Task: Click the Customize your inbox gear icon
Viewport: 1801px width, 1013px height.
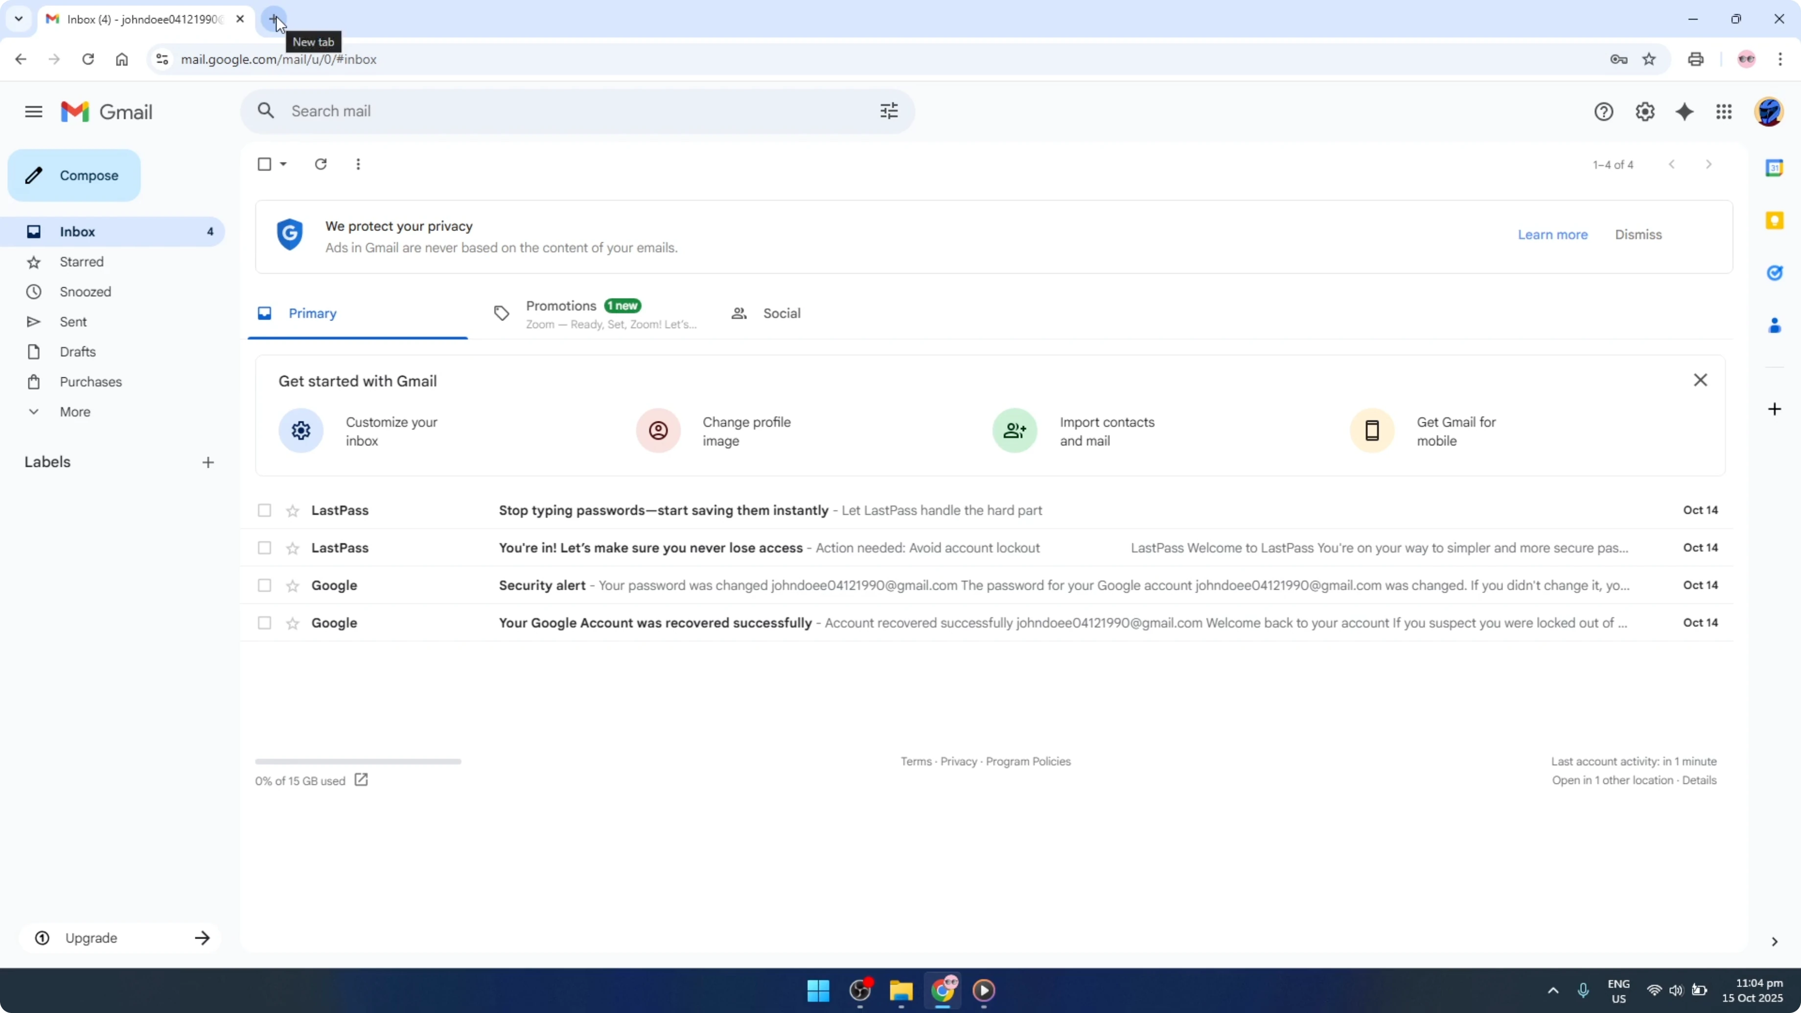Action: coord(300,431)
